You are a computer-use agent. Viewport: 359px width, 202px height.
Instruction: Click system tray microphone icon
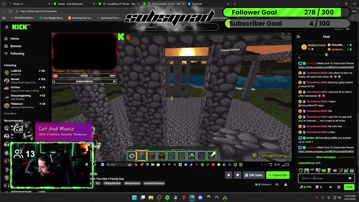329,198
